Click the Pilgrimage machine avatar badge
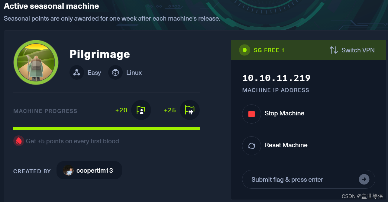Screen dimensions: 388x202 click(36, 62)
